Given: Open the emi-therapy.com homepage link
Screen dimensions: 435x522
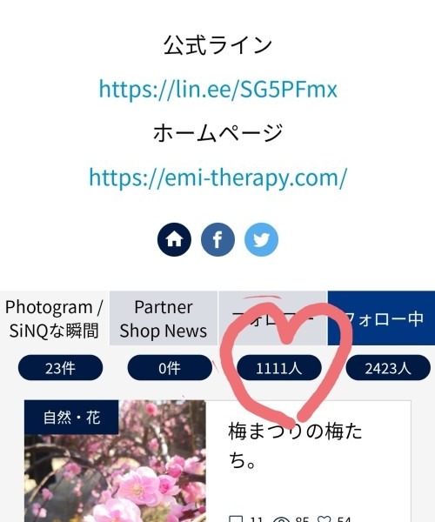Looking at the screenshot, I should [x=218, y=177].
